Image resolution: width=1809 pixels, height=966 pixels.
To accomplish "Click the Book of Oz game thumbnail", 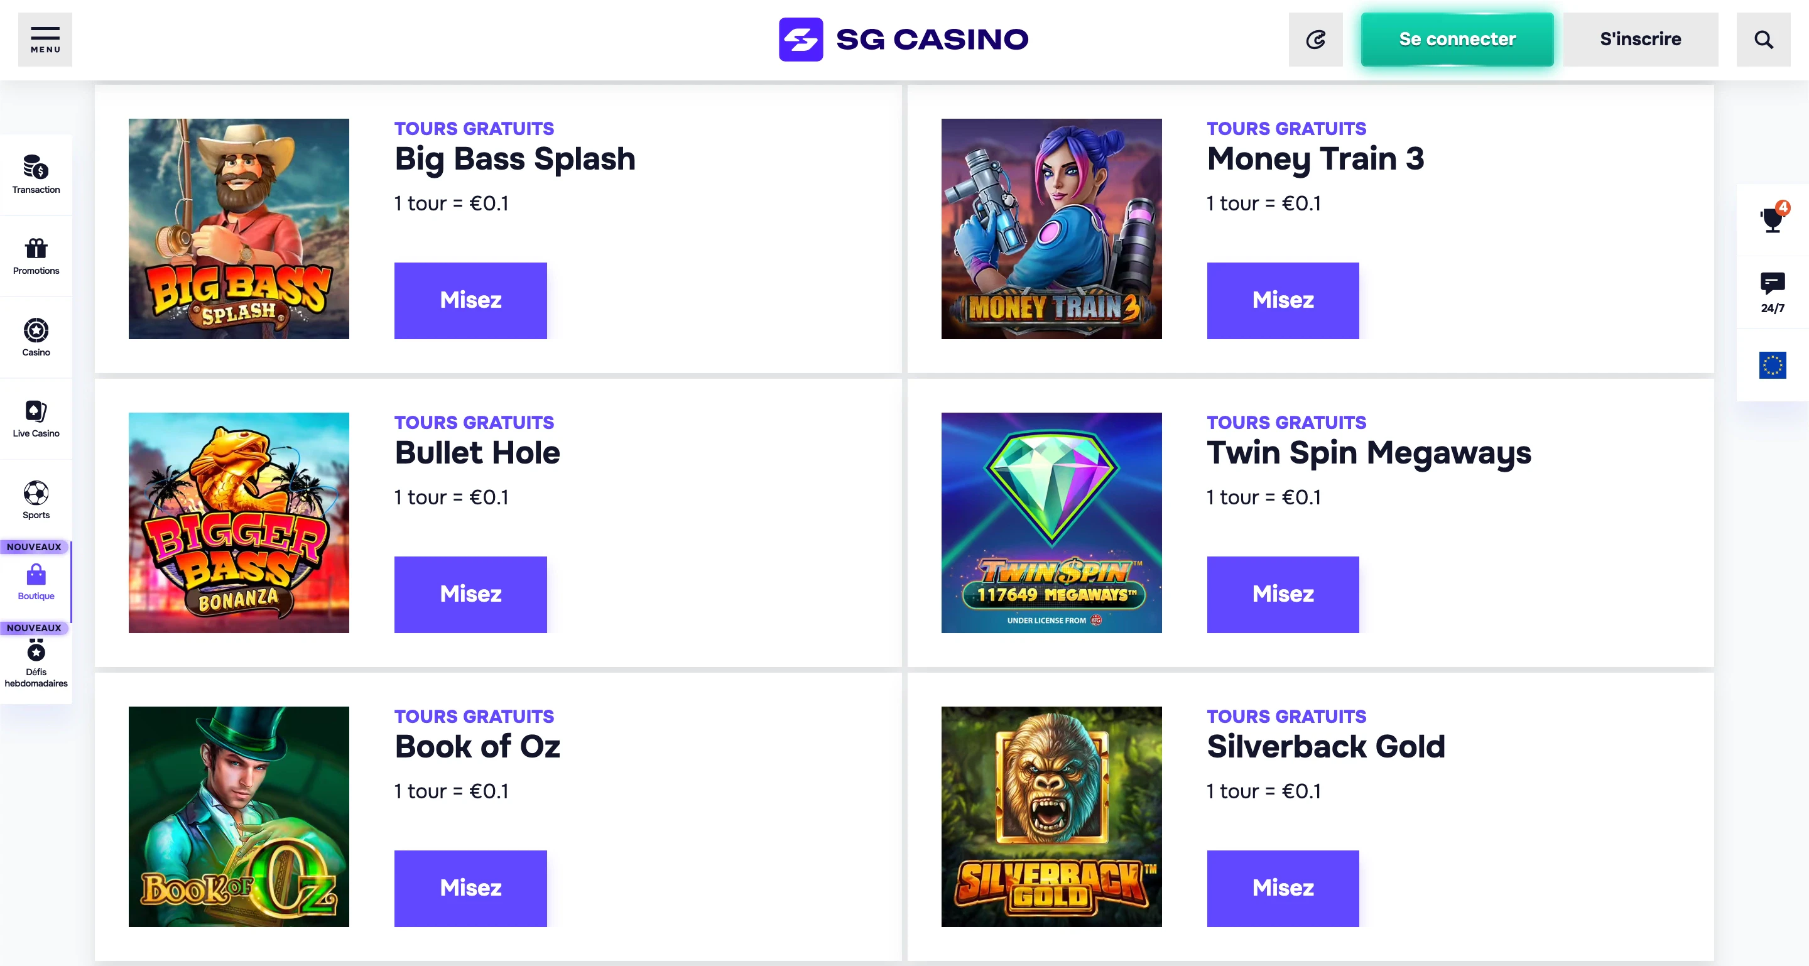I will coord(238,816).
